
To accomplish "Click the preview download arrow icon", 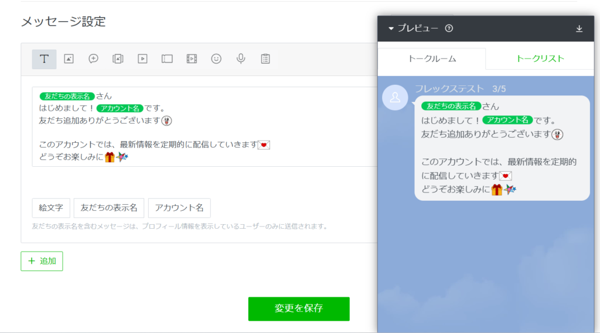I will pos(579,29).
